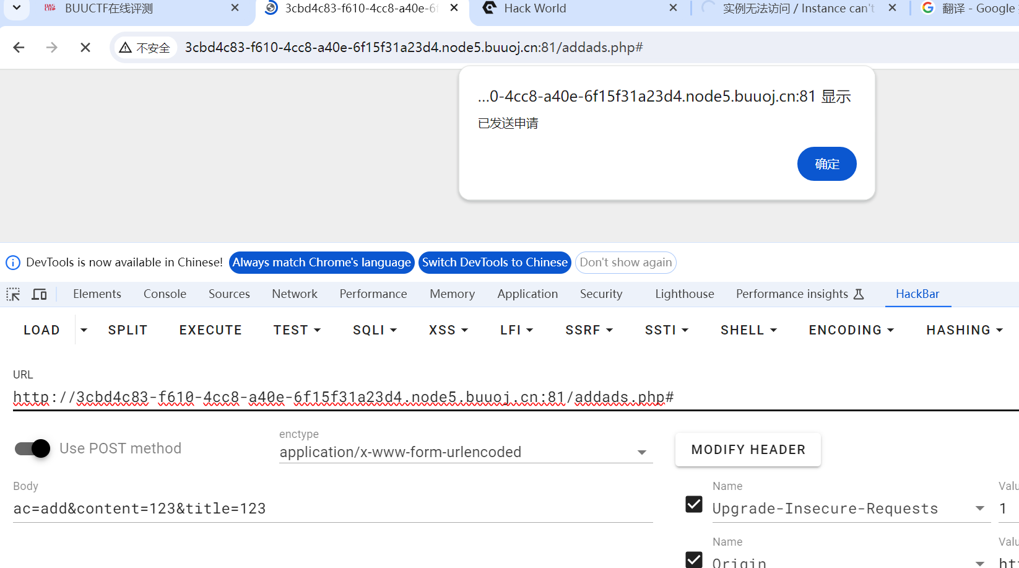Stop loading the page
The image size is (1019, 568).
(85, 48)
